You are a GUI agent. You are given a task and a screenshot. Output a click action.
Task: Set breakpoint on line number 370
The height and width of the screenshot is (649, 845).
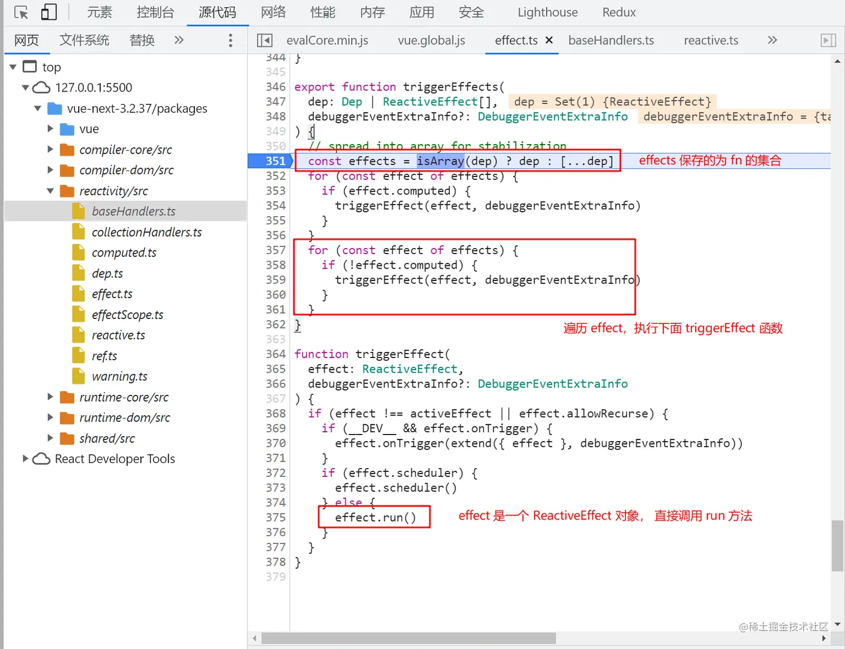pyautogui.click(x=276, y=443)
